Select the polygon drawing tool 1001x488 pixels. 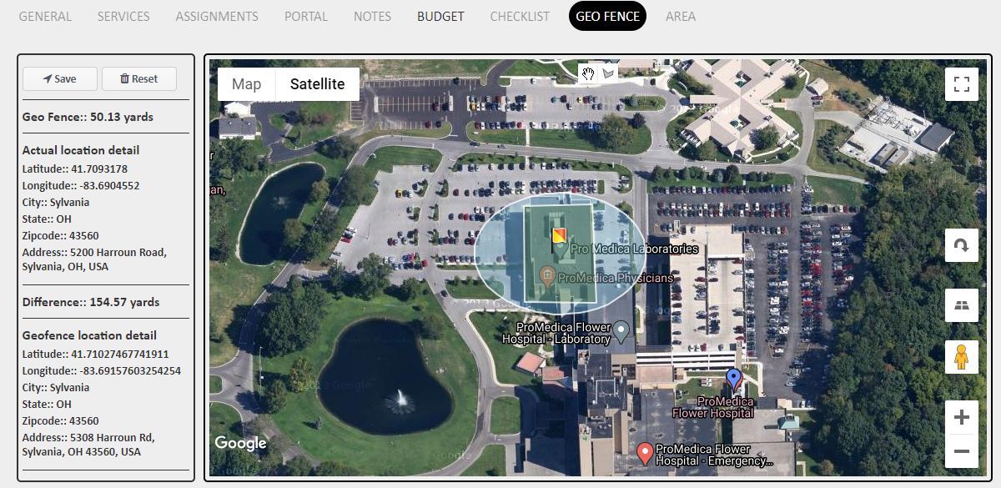pos(608,74)
